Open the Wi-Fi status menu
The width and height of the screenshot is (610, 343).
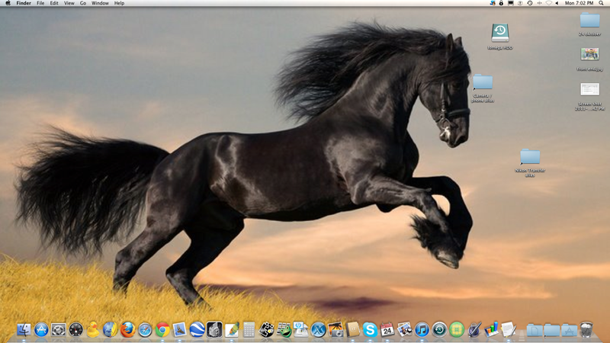(x=548, y=3)
